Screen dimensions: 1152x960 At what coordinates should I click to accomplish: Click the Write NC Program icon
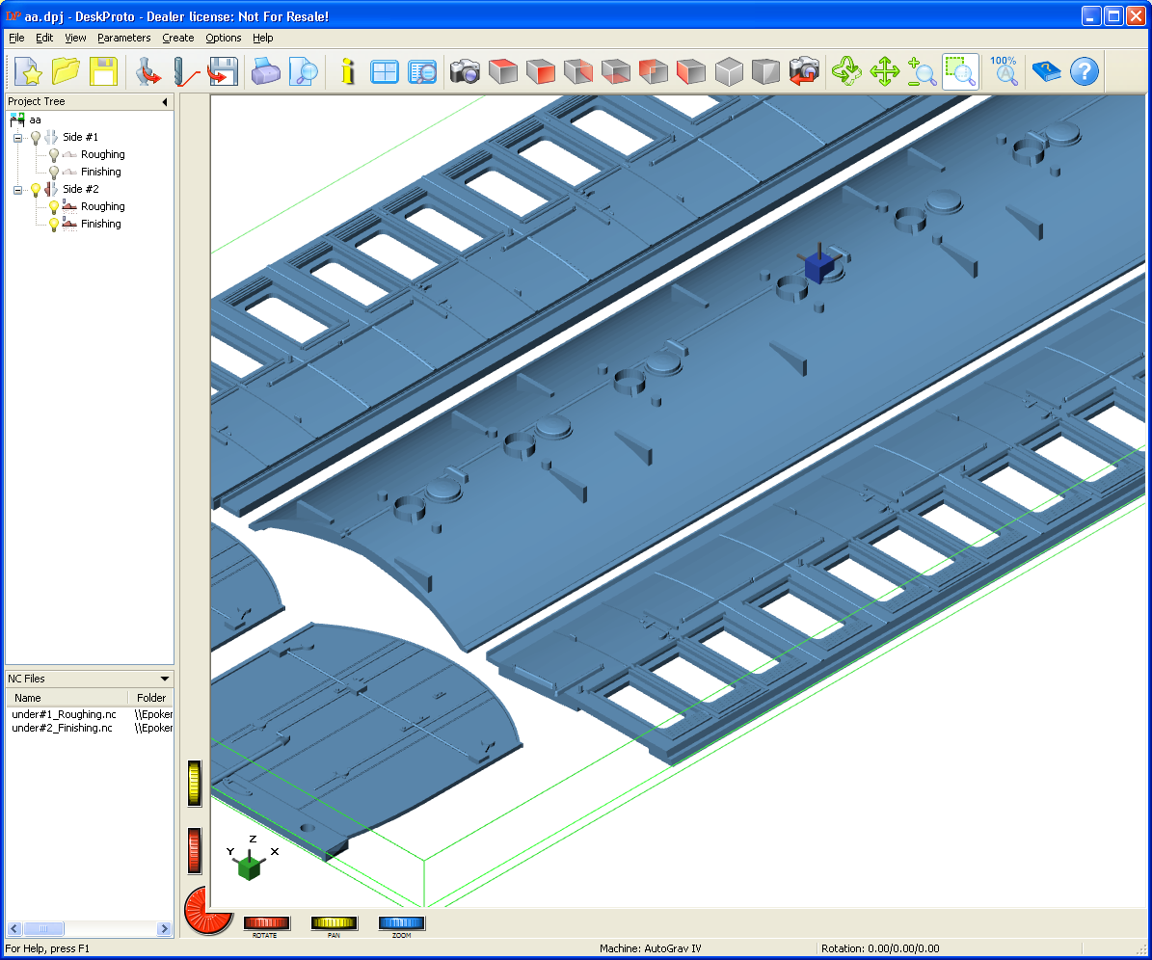point(223,71)
